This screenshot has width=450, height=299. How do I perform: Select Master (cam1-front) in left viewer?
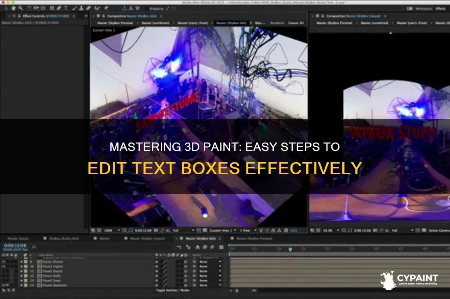[192, 23]
